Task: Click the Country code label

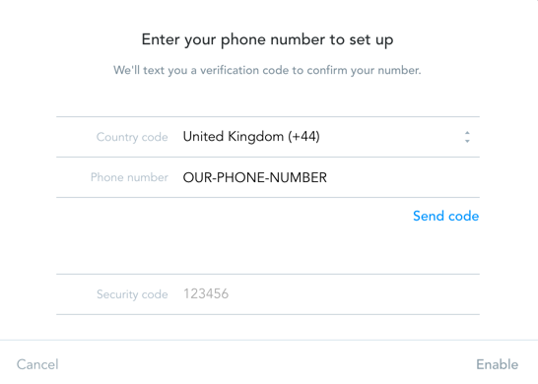Action: (x=132, y=137)
